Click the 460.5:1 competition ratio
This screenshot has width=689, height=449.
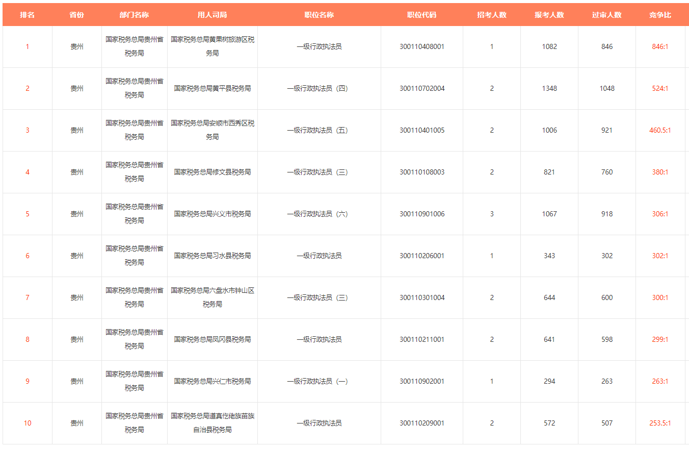click(x=660, y=130)
